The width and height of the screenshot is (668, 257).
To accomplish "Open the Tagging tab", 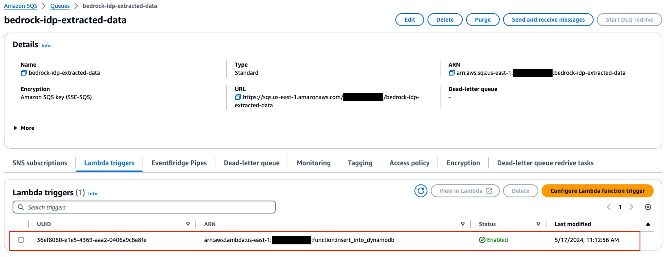I will coord(360,163).
